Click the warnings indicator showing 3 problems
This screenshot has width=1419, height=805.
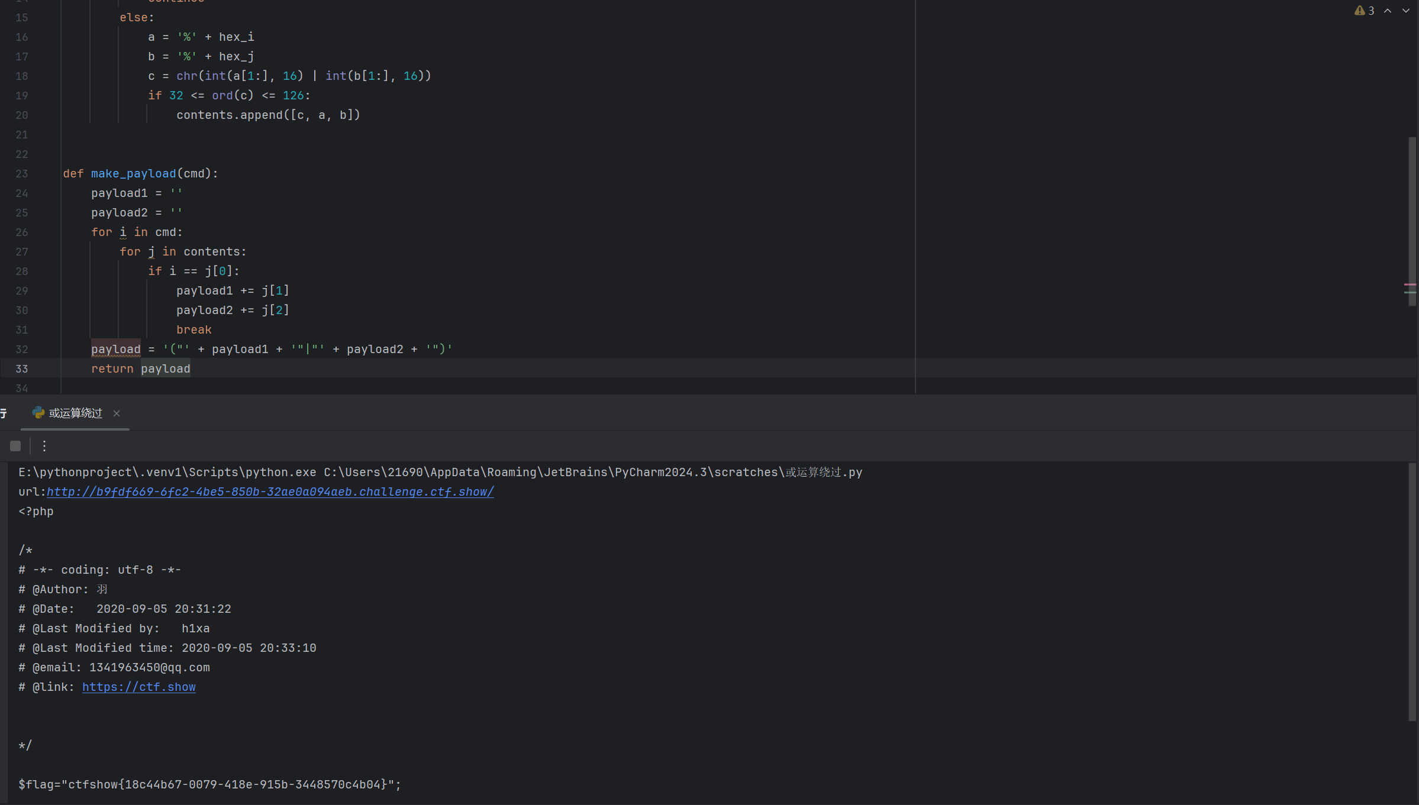pos(1364,11)
